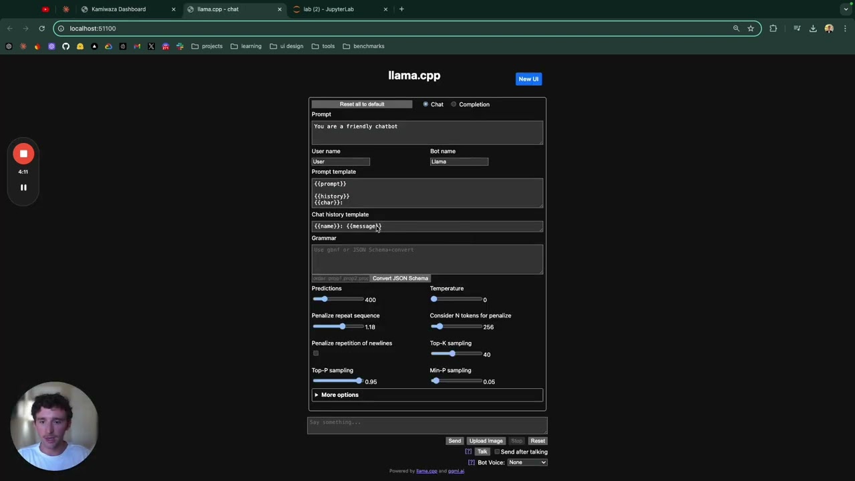
Task: Open the learning bookmark folder
Action: pyautogui.click(x=246, y=46)
